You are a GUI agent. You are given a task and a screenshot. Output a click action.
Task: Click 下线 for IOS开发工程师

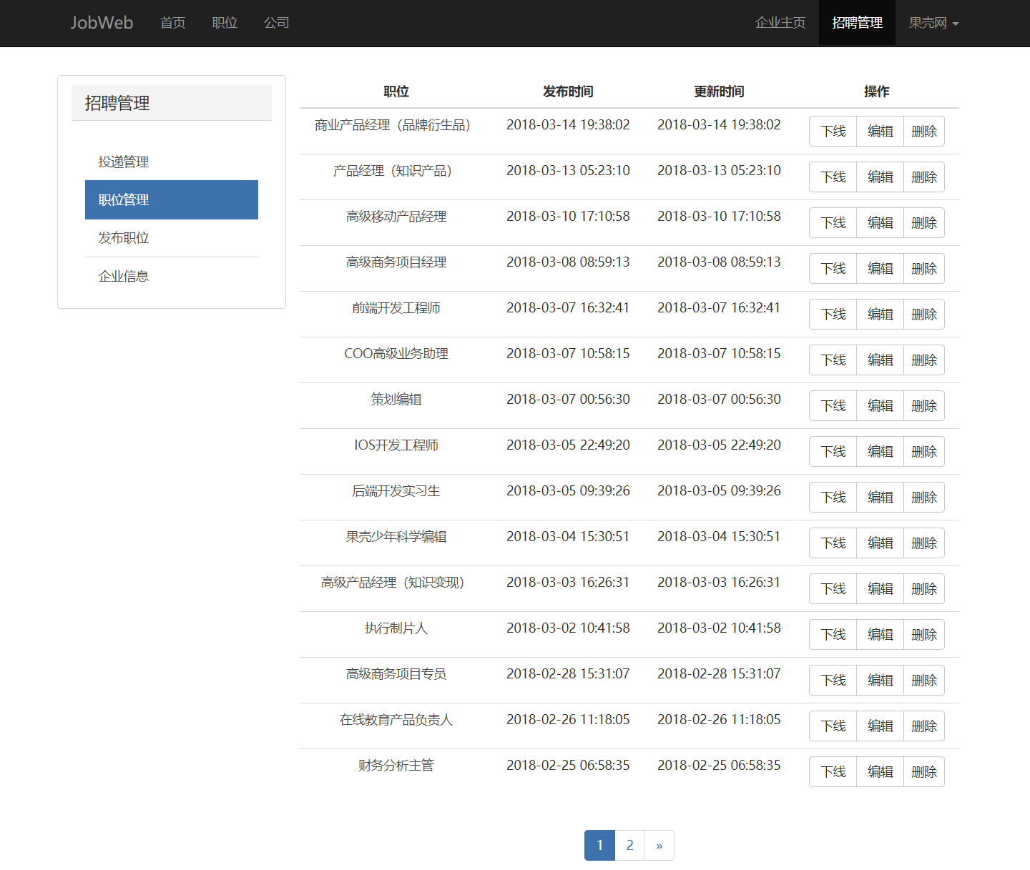click(833, 452)
